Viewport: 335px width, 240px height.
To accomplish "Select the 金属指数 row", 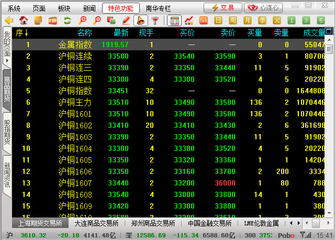I will pyautogui.click(x=169, y=45).
